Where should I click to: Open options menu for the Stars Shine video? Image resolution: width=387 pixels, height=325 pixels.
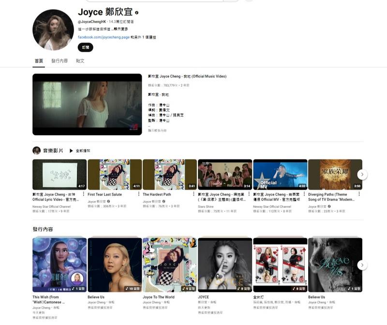(249, 194)
